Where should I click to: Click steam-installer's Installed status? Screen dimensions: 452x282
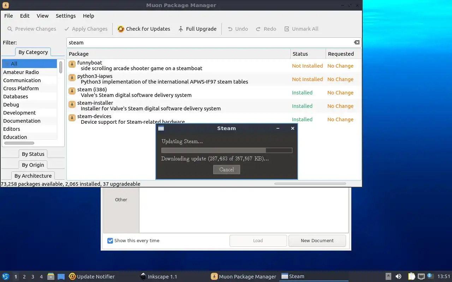coord(302,106)
